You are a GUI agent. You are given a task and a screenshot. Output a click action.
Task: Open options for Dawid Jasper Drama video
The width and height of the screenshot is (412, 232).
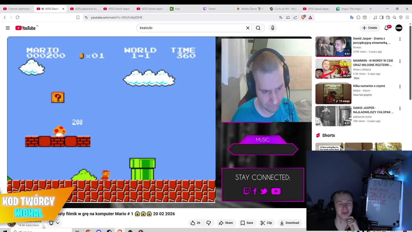pos(400,39)
